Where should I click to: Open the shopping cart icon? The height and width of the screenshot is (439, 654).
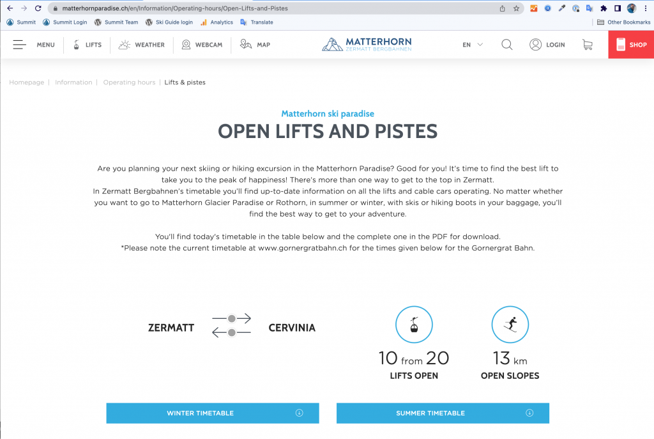pos(588,45)
